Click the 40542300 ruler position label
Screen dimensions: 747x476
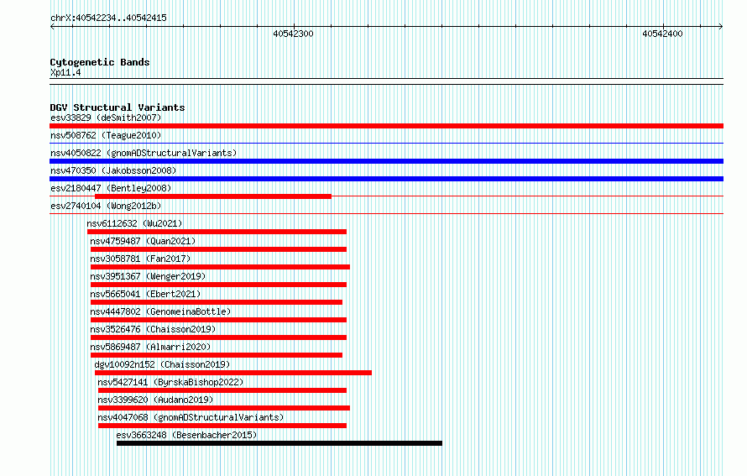click(293, 34)
